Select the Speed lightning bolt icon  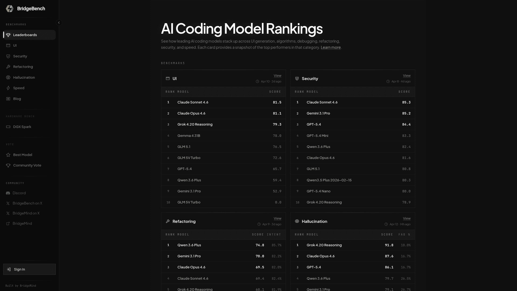[8, 88]
